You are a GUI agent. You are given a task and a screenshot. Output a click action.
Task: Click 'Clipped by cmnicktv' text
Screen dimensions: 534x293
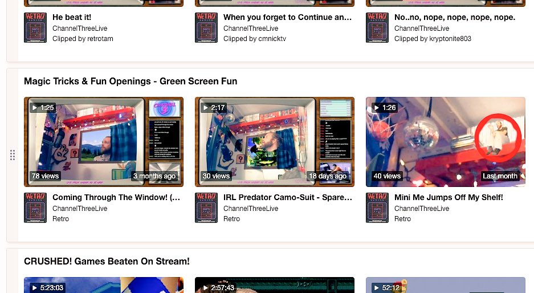(x=255, y=39)
